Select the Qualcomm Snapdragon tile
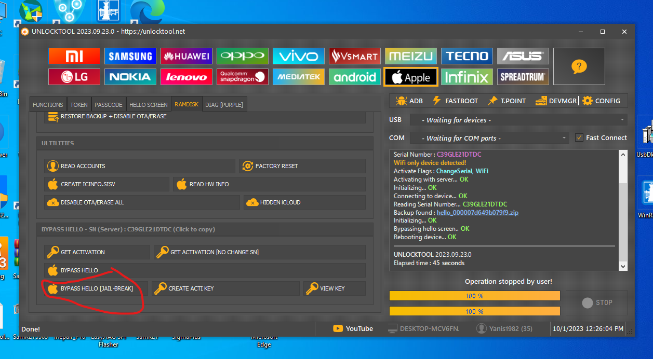Viewport: 653px width, 359px height. [x=243, y=77]
